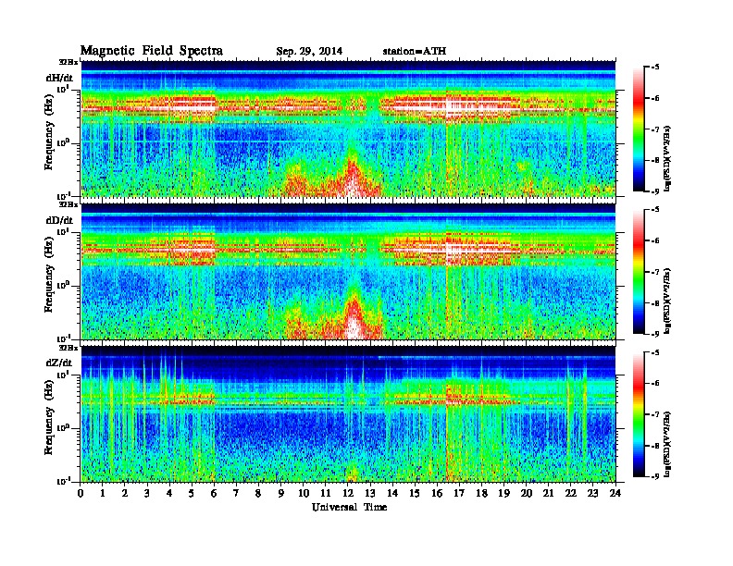
Task: Click hour tick label "11" on time axis
Action: coord(326,493)
